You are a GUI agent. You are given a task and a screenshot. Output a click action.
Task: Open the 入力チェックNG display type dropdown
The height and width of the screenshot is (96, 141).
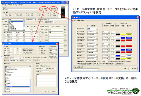click(106, 34)
